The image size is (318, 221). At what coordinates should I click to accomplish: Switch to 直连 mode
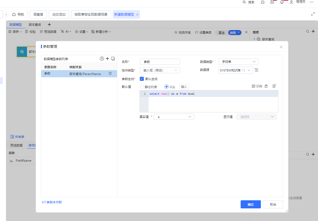(x=221, y=33)
